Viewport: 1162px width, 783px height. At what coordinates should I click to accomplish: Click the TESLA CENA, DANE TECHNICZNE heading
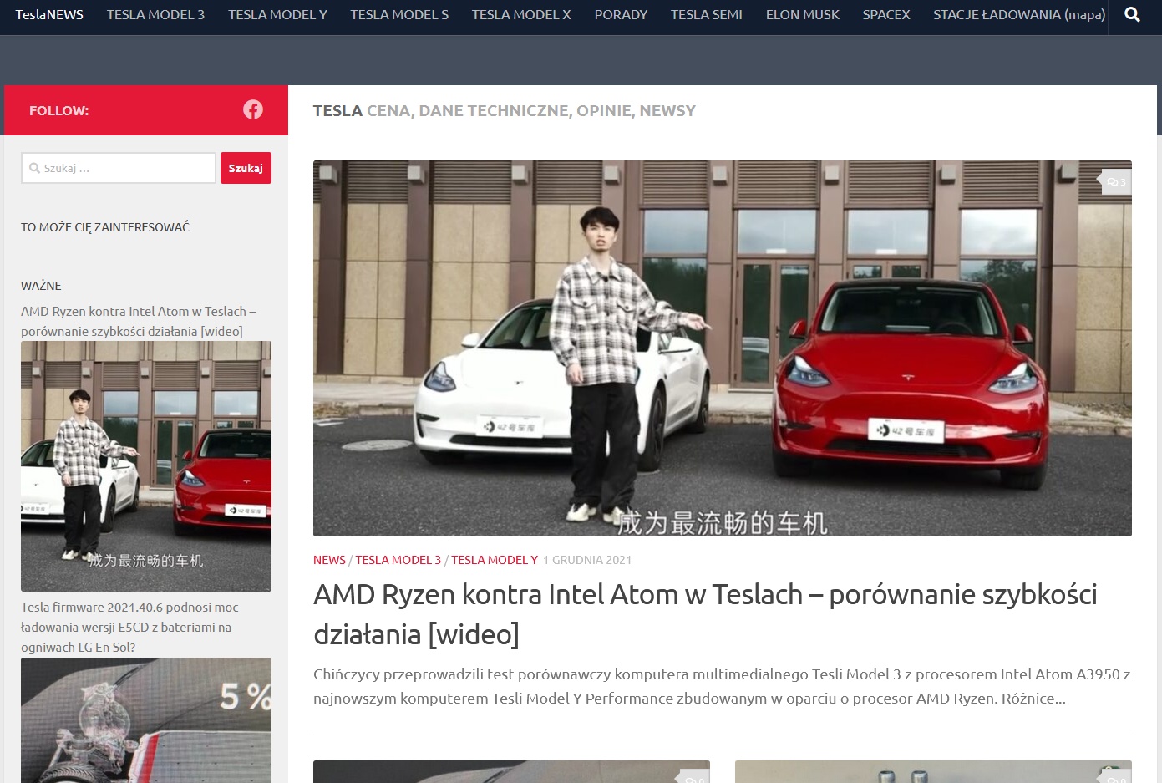point(505,110)
